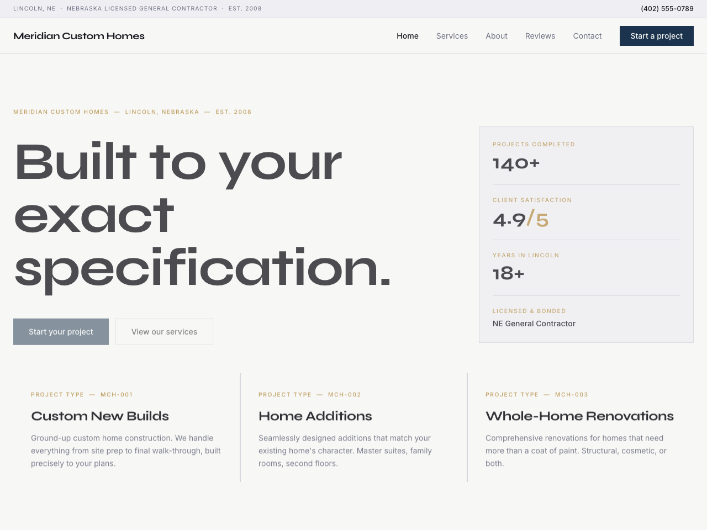Select the Custom New Builds heading
The height and width of the screenshot is (530, 707).
tap(100, 416)
